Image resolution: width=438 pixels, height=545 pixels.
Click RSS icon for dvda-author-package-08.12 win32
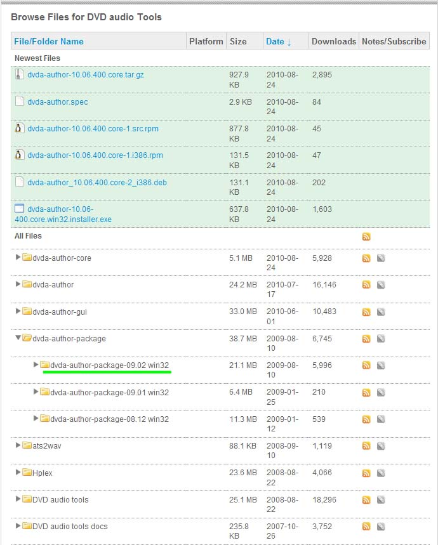point(366,419)
